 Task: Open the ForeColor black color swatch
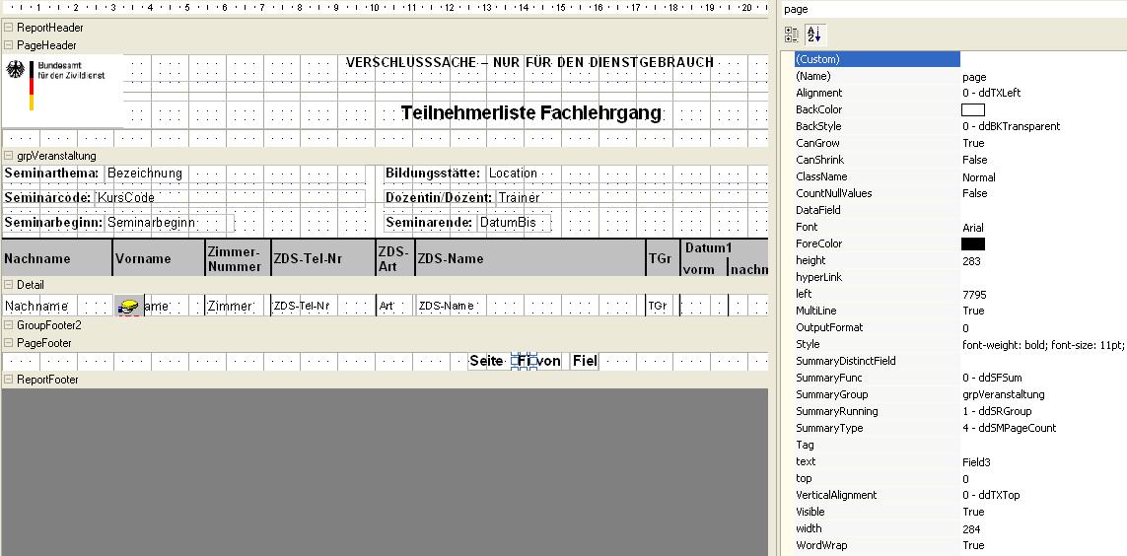click(x=972, y=244)
